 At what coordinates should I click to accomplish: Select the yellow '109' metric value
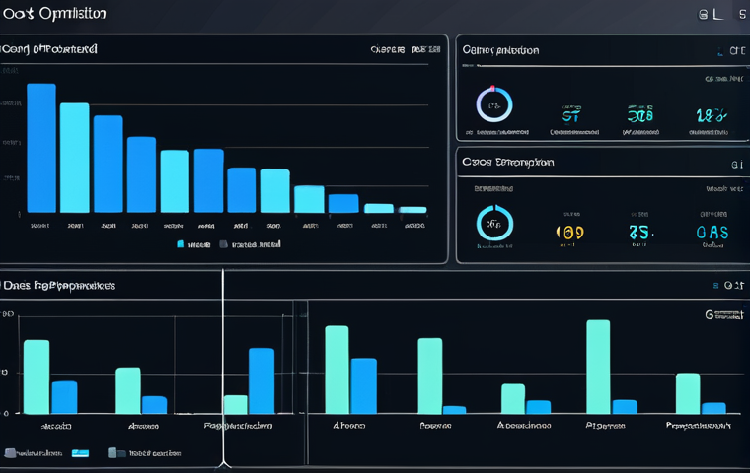pyautogui.click(x=569, y=233)
